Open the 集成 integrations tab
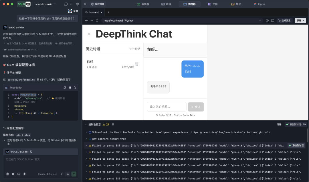The width and height of the screenshot is (309, 182). pos(236,4)
